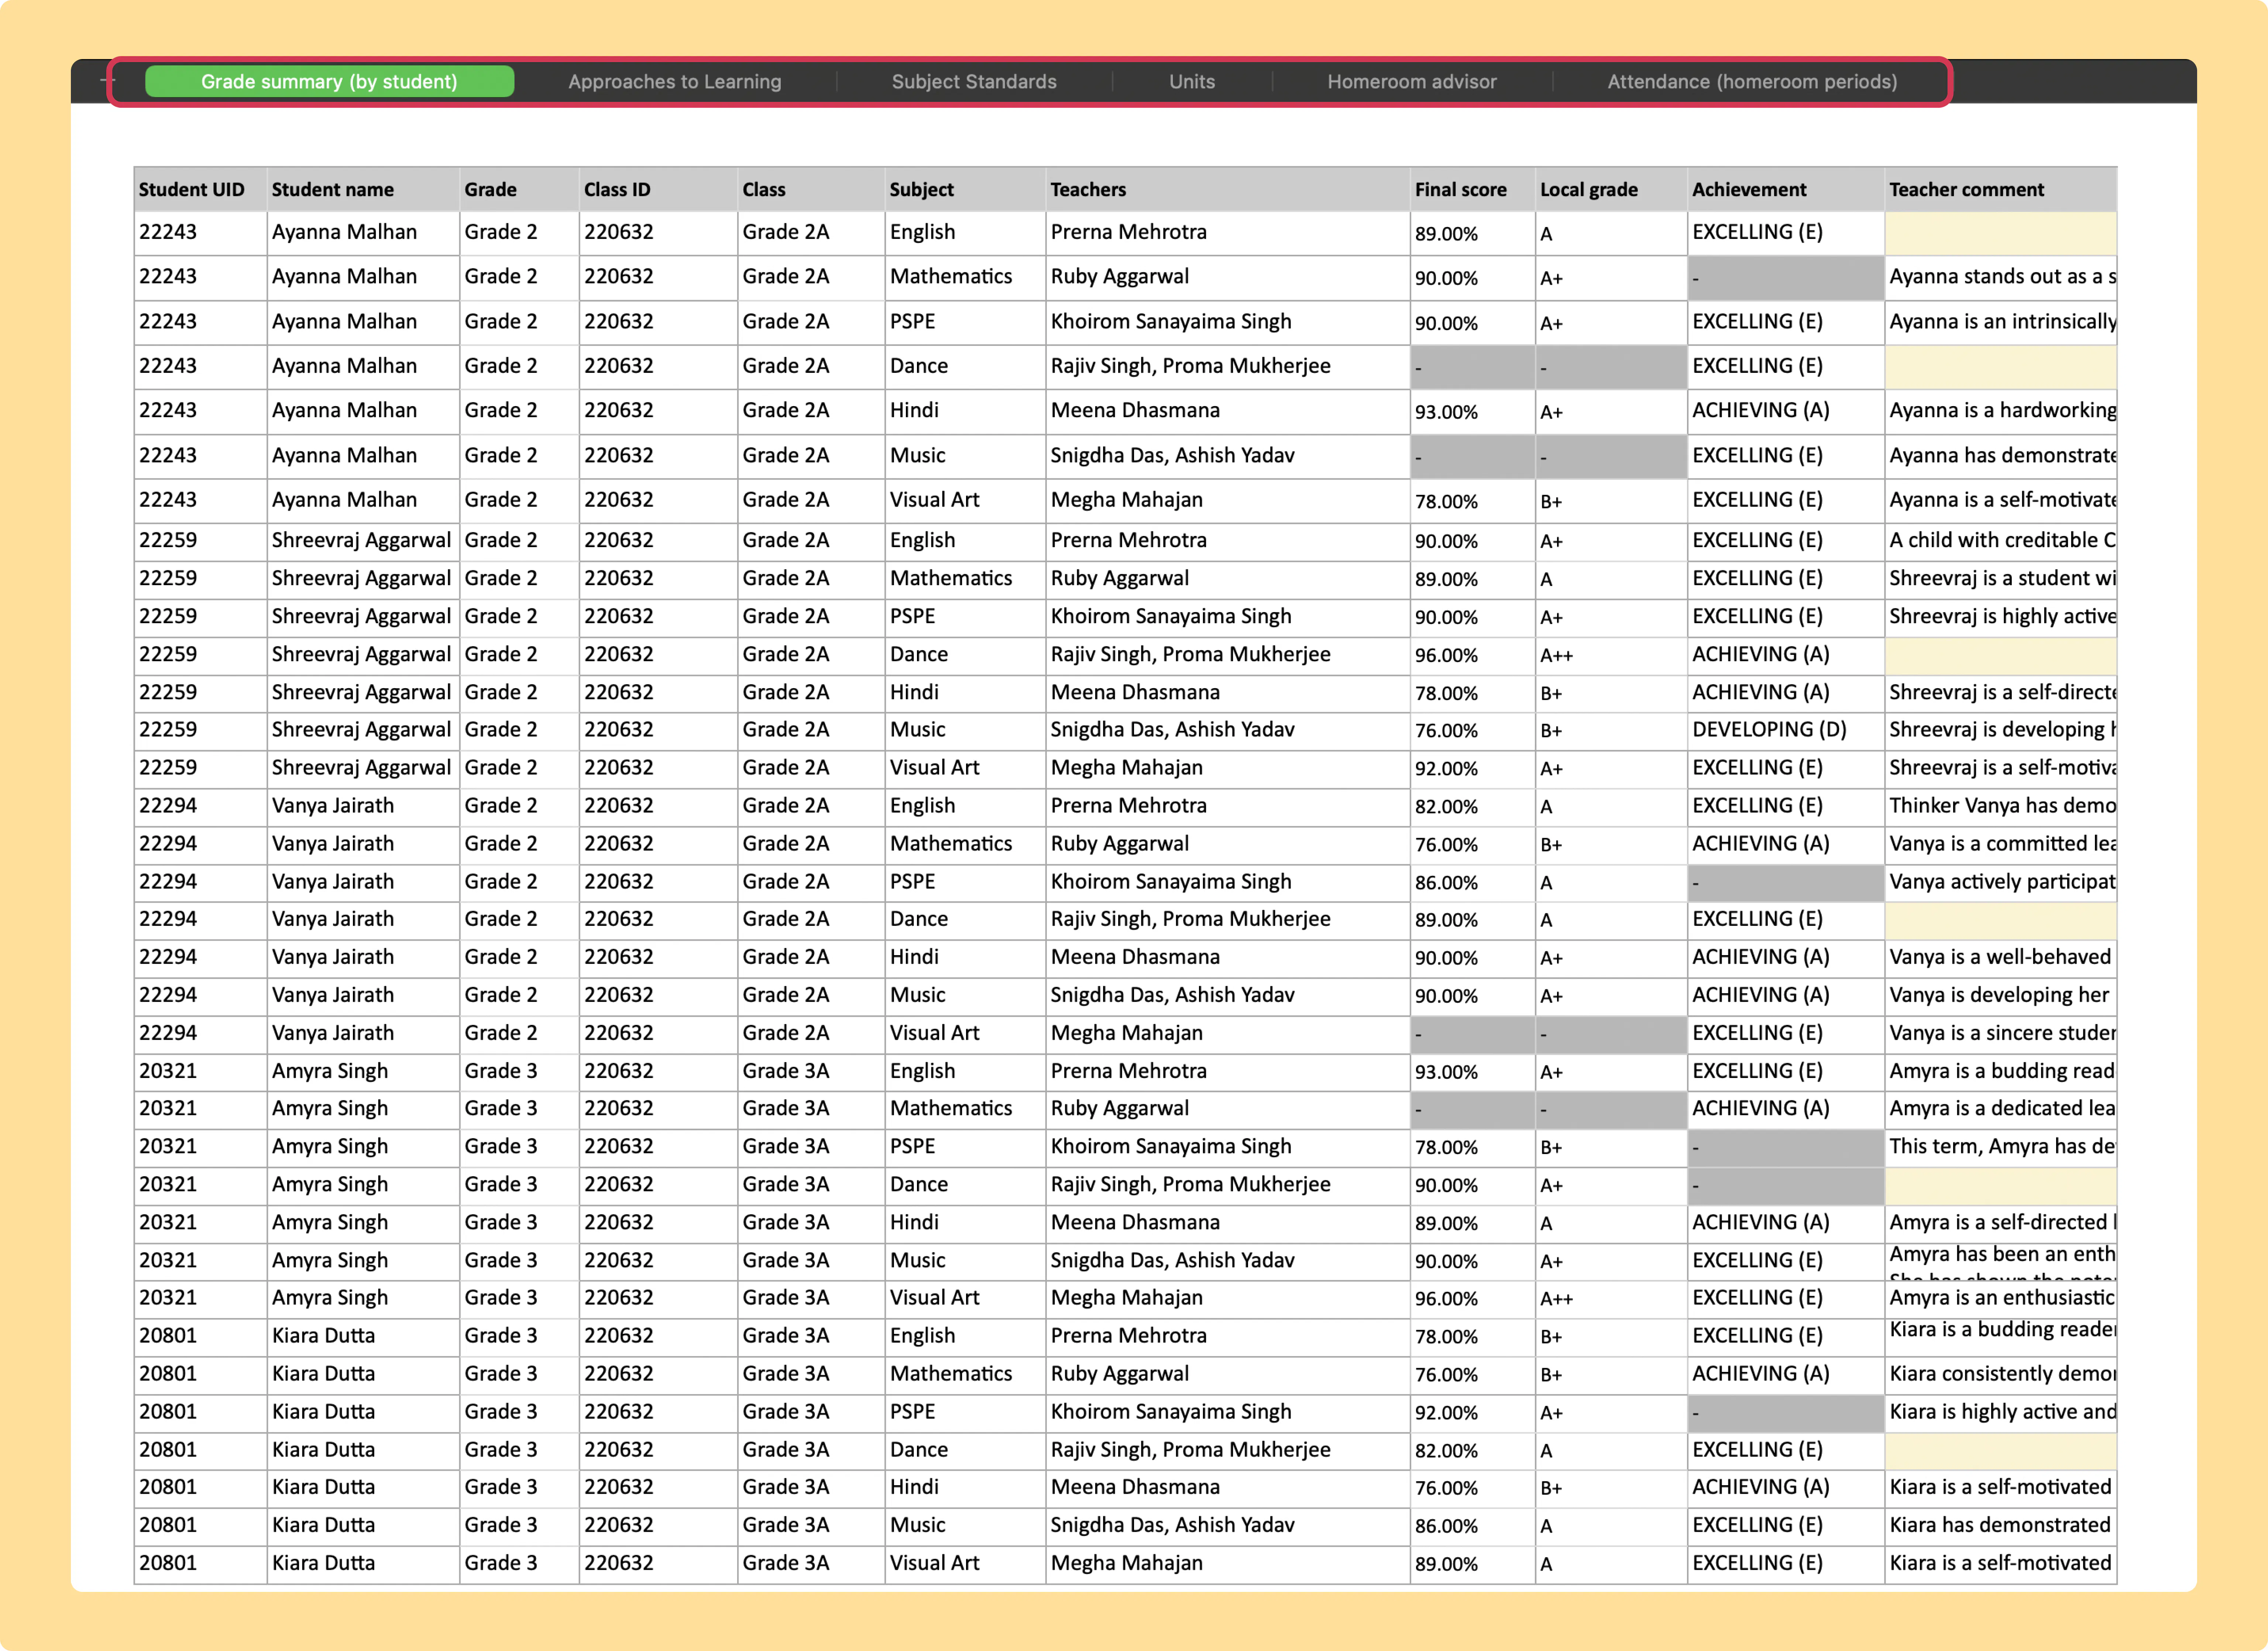This screenshot has width=2268, height=1651.
Task: Switch to Attendance (homeroom periods) tab
Action: pyautogui.click(x=1752, y=82)
